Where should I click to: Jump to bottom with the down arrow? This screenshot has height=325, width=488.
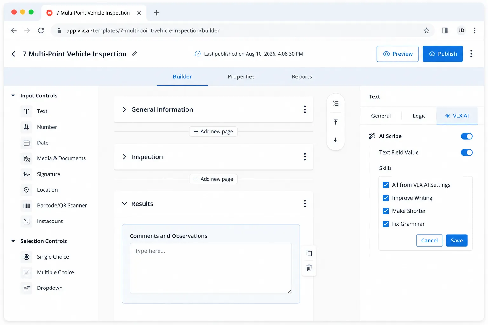click(x=335, y=140)
